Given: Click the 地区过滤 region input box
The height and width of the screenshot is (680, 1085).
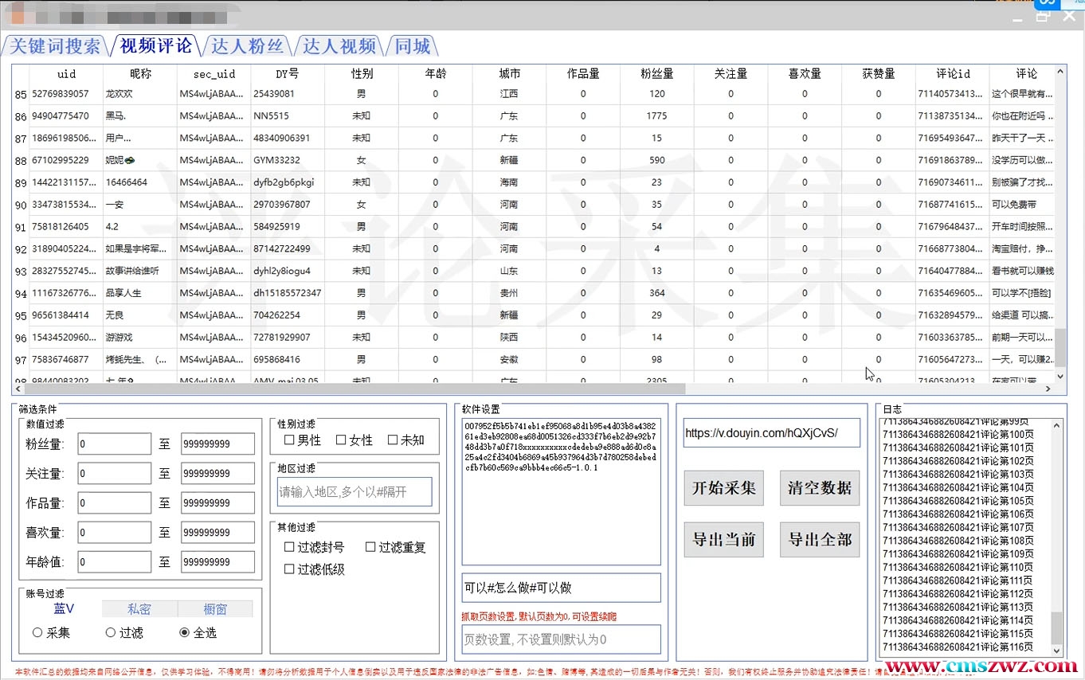Looking at the screenshot, I should (x=354, y=492).
